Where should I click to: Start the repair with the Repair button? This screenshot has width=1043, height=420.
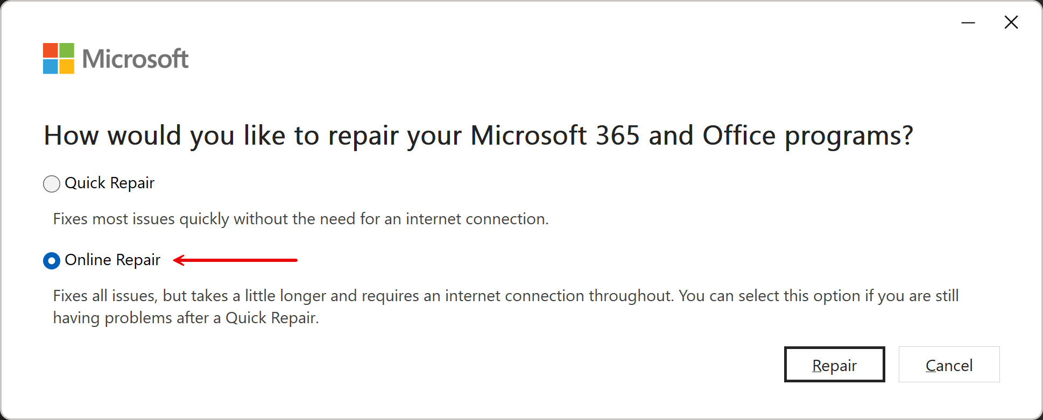pos(834,365)
